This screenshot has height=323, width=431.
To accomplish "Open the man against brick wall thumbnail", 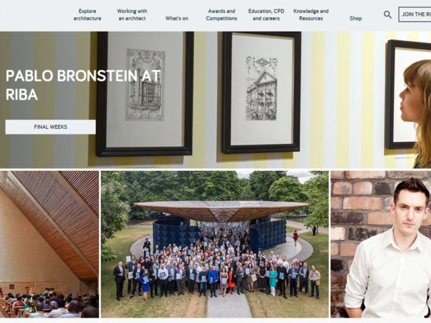I will (x=380, y=244).
